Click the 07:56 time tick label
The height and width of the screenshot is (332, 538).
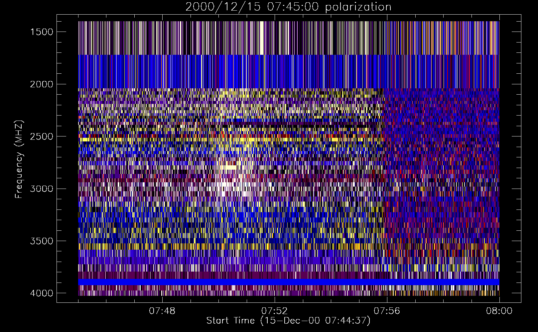click(x=387, y=311)
